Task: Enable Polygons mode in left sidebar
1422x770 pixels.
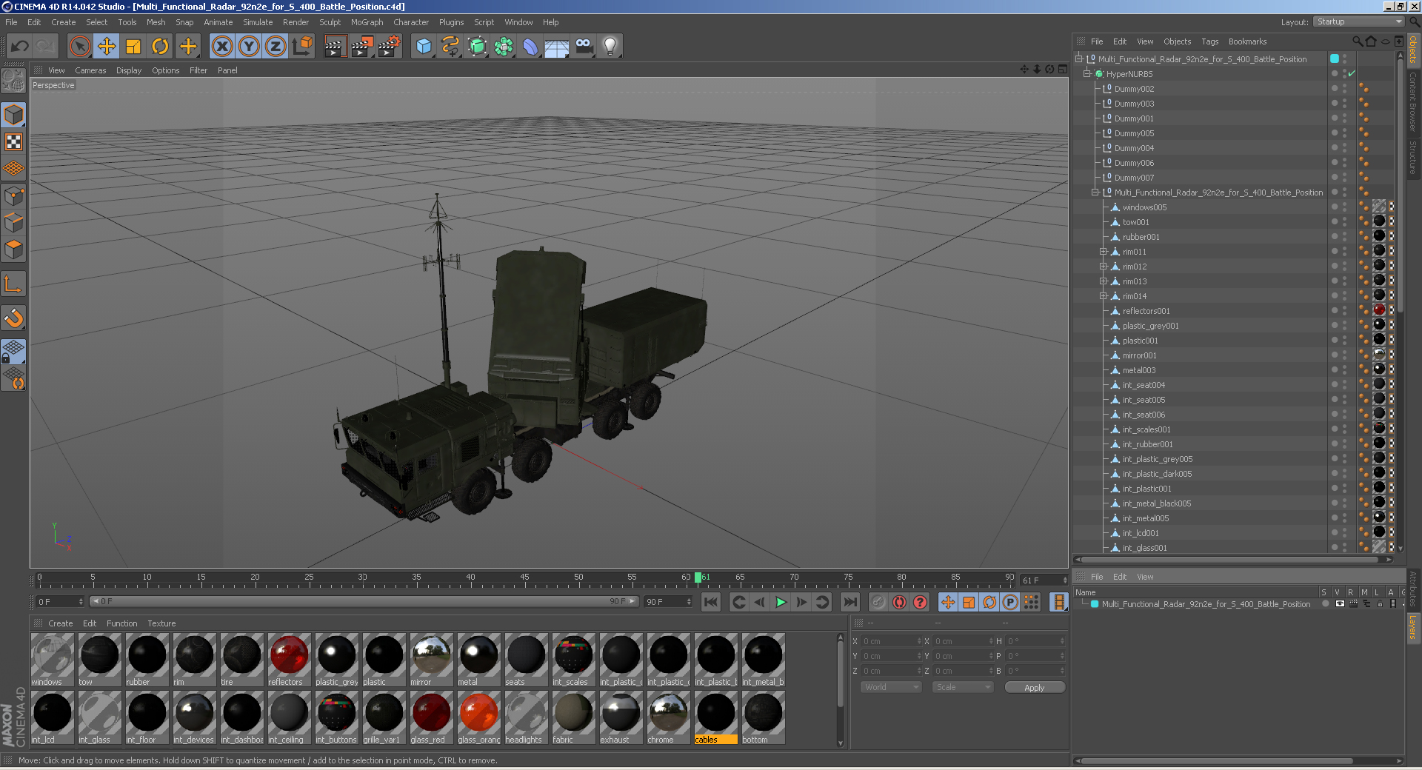Action: click(x=13, y=250)
